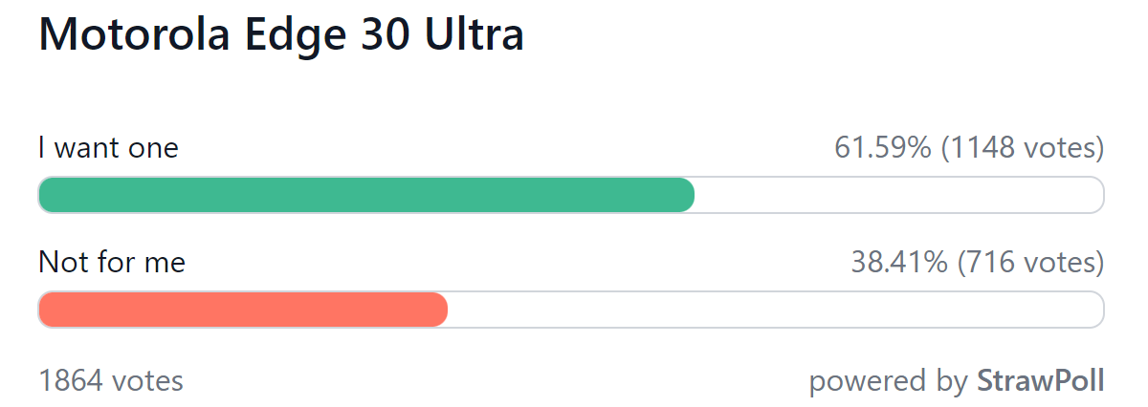Select the 'I want one' option label
The height and width of the screenshot is (407, 1148).
108,148
